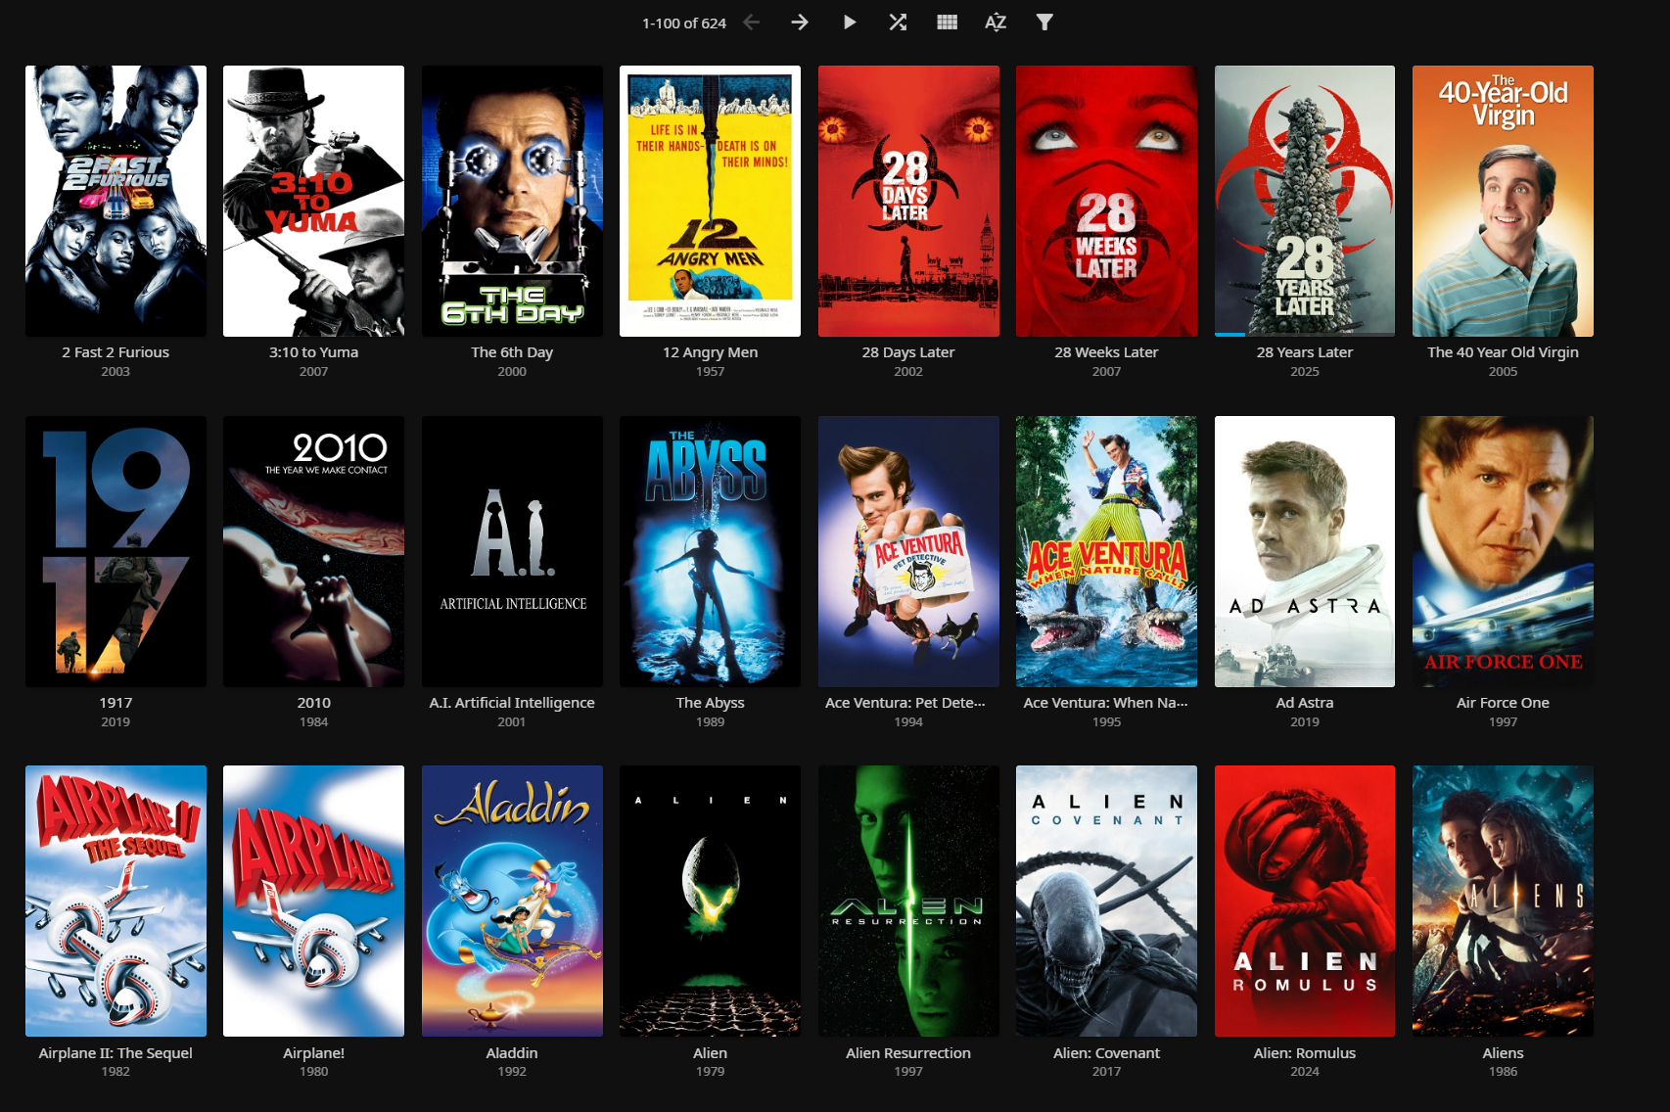This screenshot has height=1112, width=1670.
Task: Open the Air Force One poster
Action: coord(1503,551)
